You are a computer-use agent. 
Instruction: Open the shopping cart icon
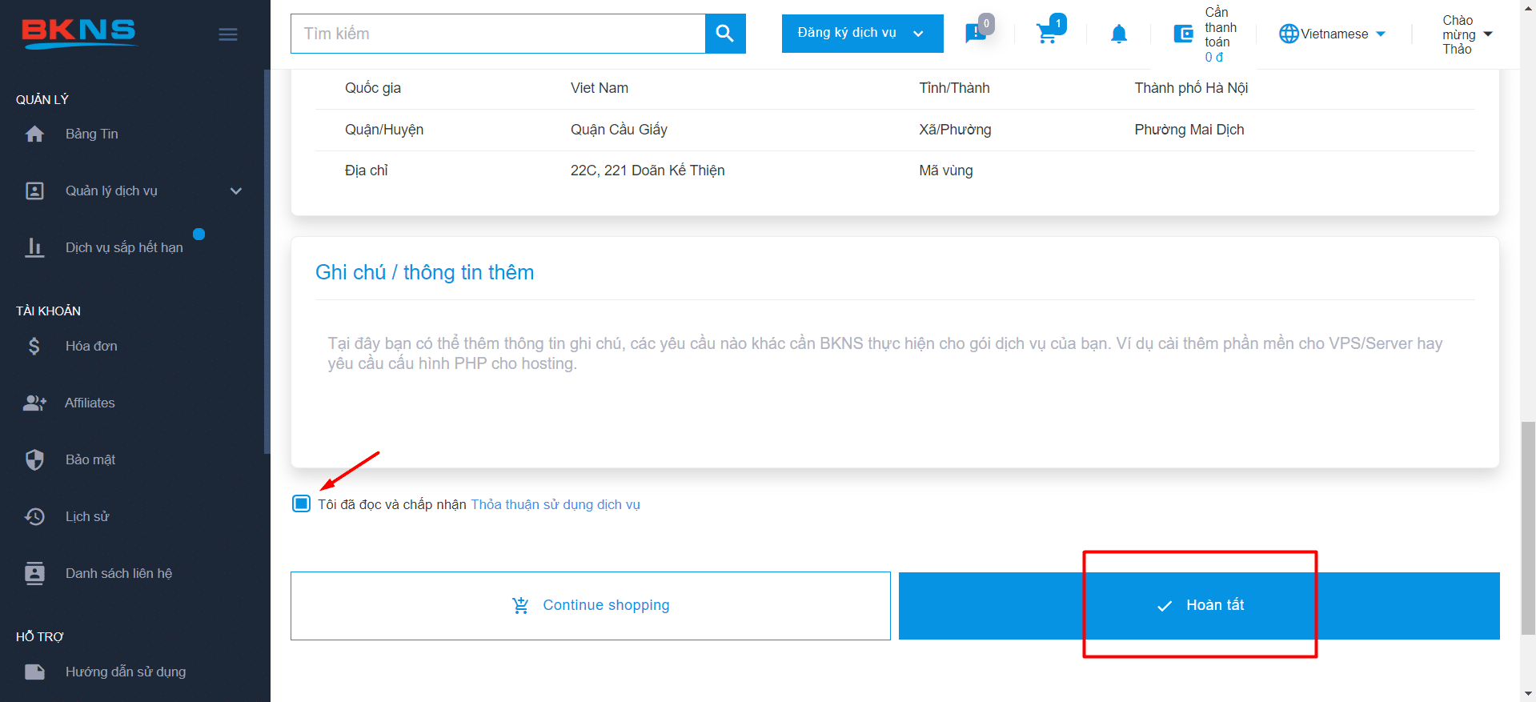(x=1047, y=34)
